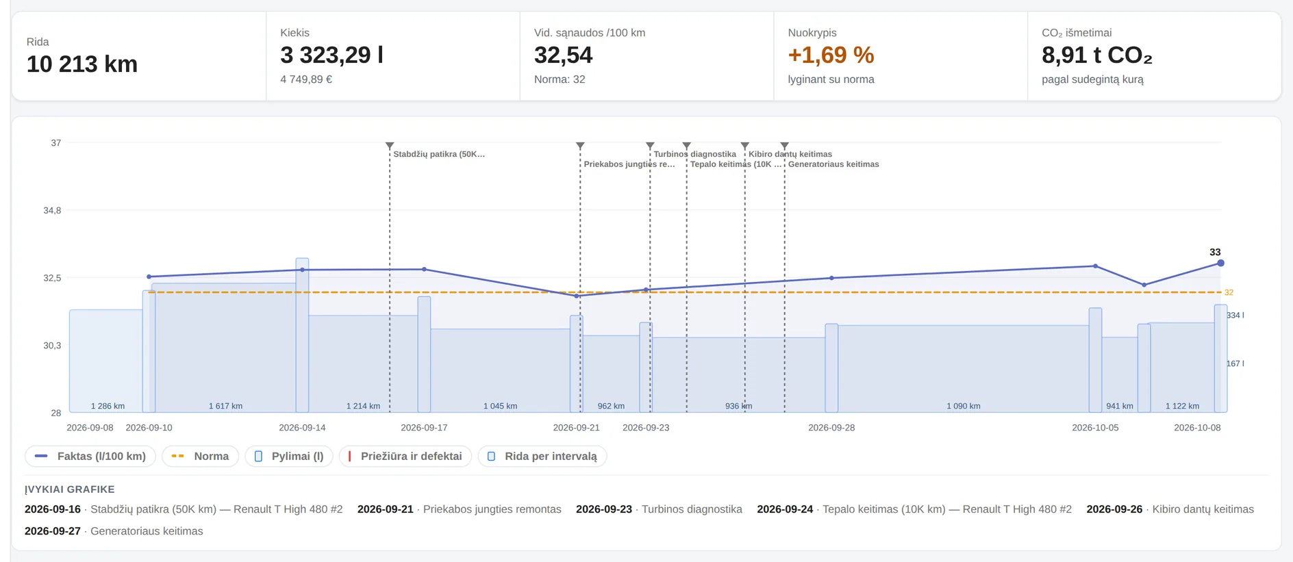This screenshot has width=1293, height=562.
Task: Click the ĮVYKIAI GRAFIKE heading
Action: [70, 489]
